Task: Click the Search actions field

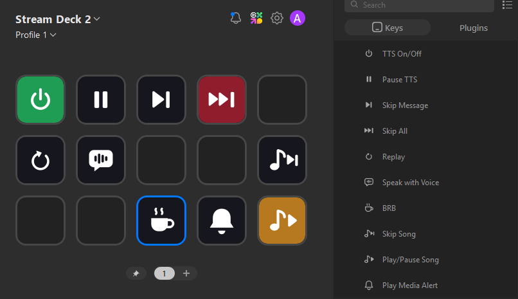Action: pos(419,5)
